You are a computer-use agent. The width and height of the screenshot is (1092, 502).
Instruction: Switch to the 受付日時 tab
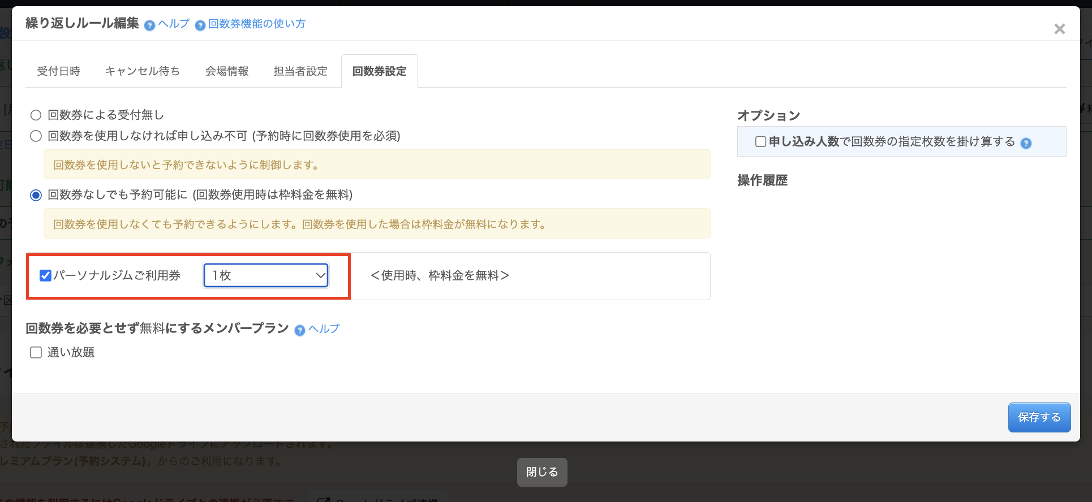(x=59, y=71)
